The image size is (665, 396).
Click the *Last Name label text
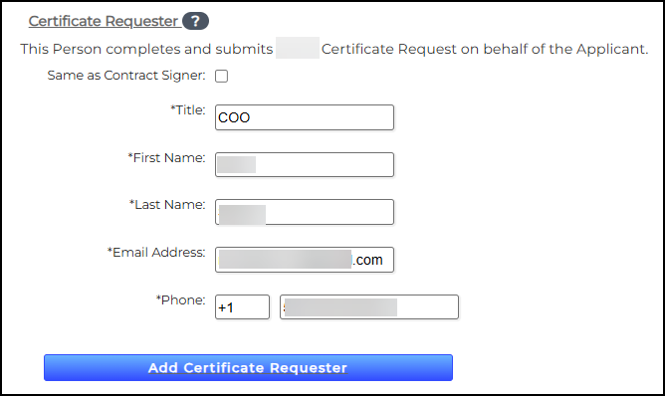pos(167,205)
